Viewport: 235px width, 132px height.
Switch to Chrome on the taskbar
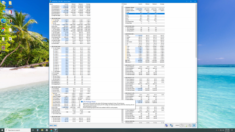tap(51, 130)
